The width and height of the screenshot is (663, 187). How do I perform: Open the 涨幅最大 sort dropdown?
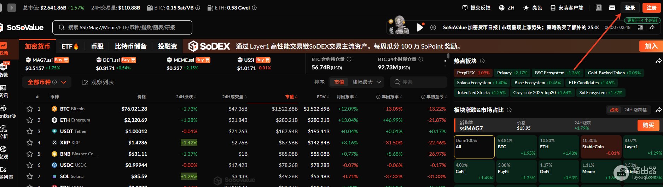coord(366,82)
